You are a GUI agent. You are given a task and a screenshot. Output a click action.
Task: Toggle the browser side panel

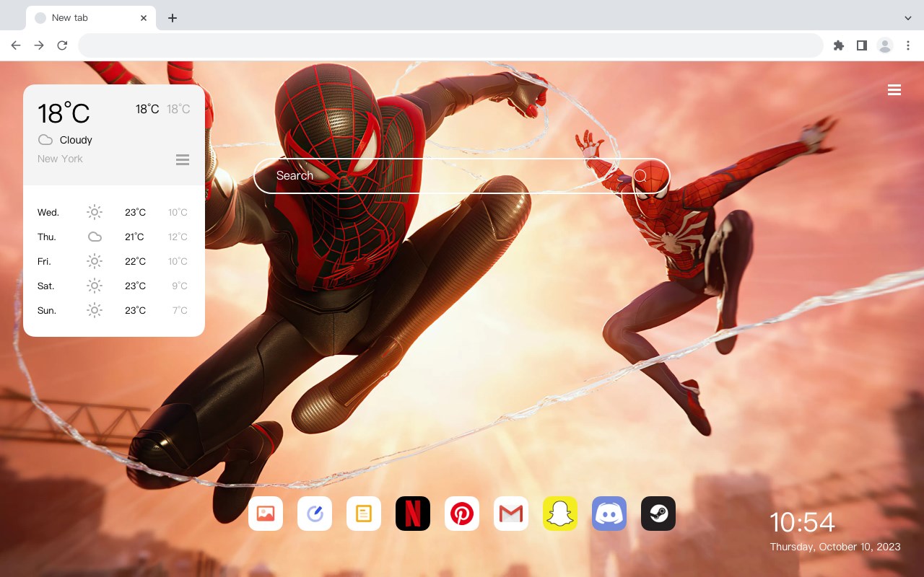[x=862, y=45]
